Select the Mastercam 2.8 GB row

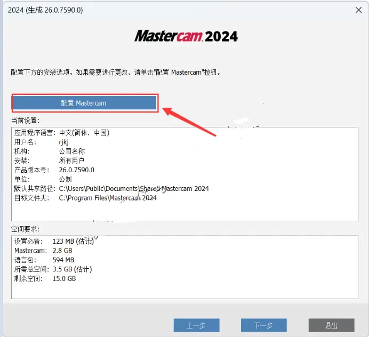tap(43, 251)
